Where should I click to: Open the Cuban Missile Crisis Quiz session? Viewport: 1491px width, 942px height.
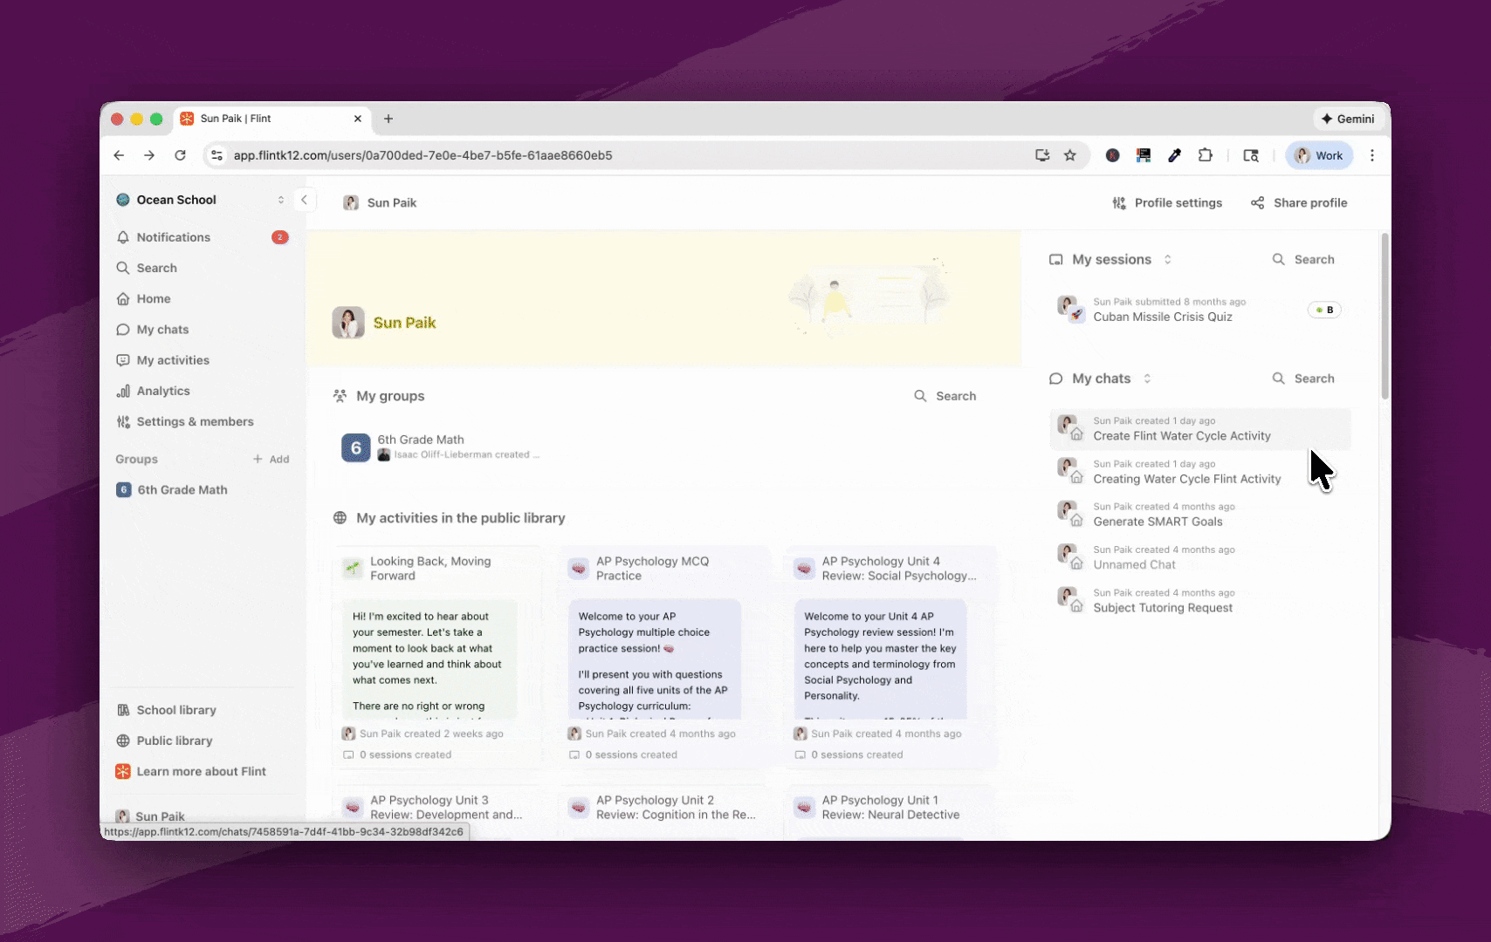tap(1199, 310)
